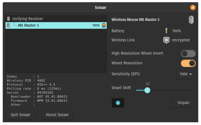Click the Battery 100% value in details

(176, 31)
